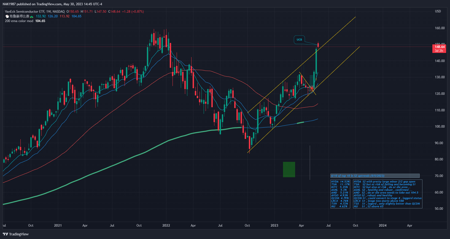Click the ASML 5.3% row
450x239 pixels.
(x=339, y=190)
